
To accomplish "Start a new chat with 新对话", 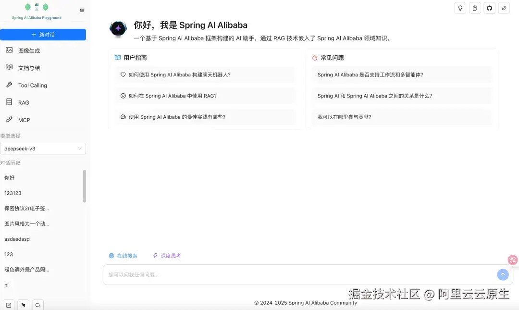I will (x=43, y=35).
